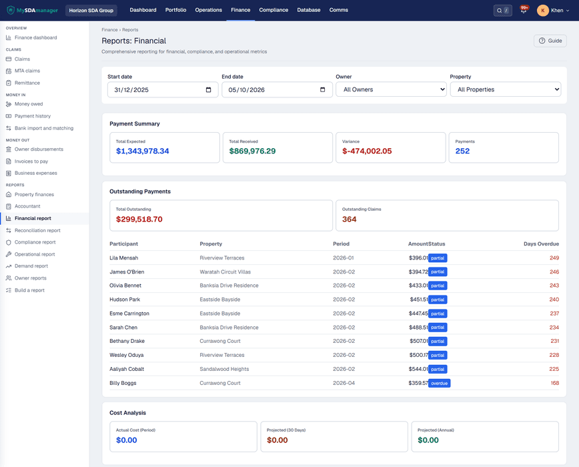579x467 pixels.
Task: Open the Compliance top menu
Action: (x=273, y=10)
